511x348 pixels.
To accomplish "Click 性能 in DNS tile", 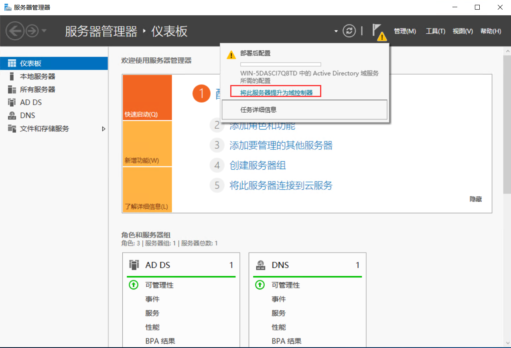I will (278, 327).
